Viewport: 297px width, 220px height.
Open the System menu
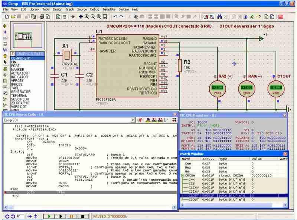point(124,9)
